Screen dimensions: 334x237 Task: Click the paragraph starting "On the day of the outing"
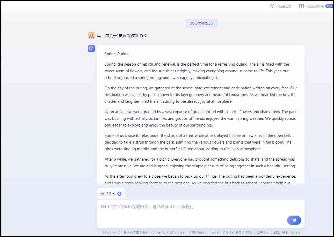pyautogui.click(x=201, y=95)
